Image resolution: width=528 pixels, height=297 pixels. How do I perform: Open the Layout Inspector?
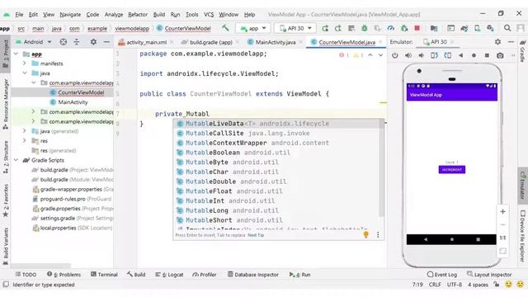click(x=489, y=275)
